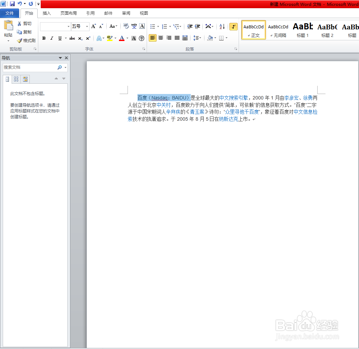This screenshot has height=349, width=359.
Task: Open the 五号 font size dropdown
Action: click(87, 27)
